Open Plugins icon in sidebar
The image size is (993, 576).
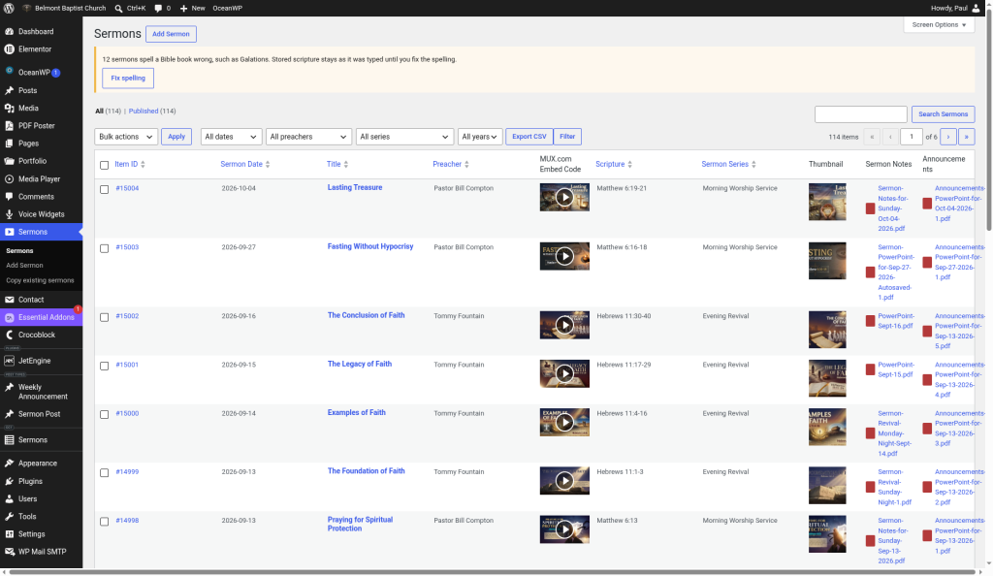[x=10, y=482]
